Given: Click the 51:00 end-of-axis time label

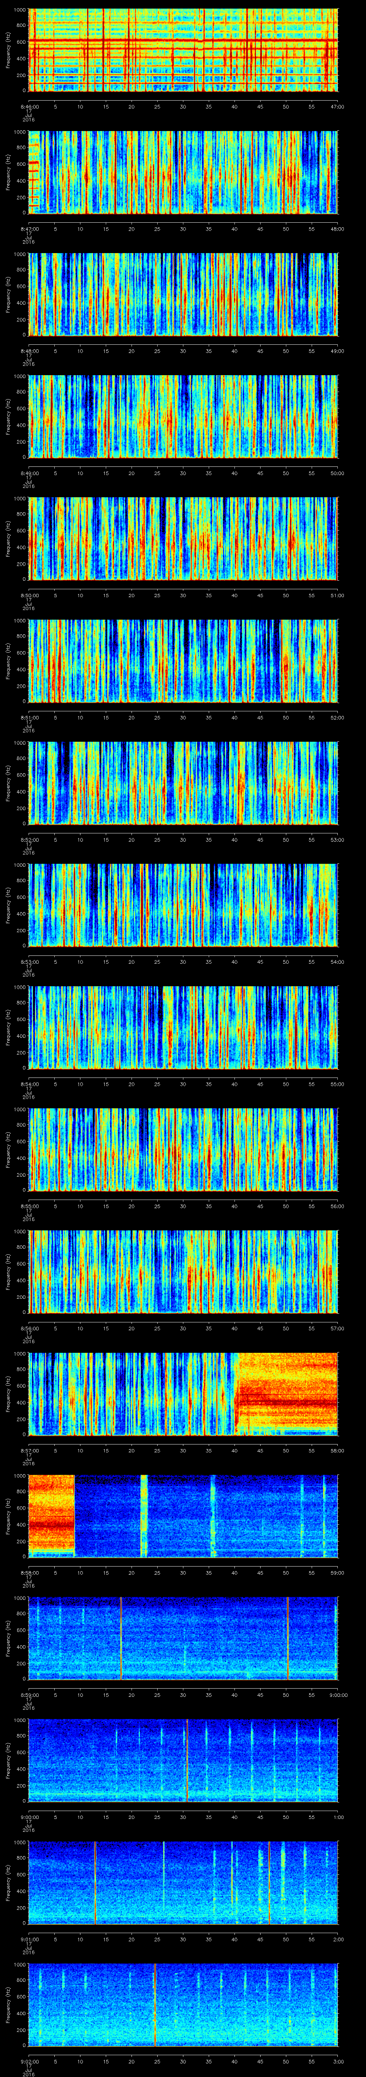Looking at the screenshot, I should pyautogui.click(x=337, y=595).
